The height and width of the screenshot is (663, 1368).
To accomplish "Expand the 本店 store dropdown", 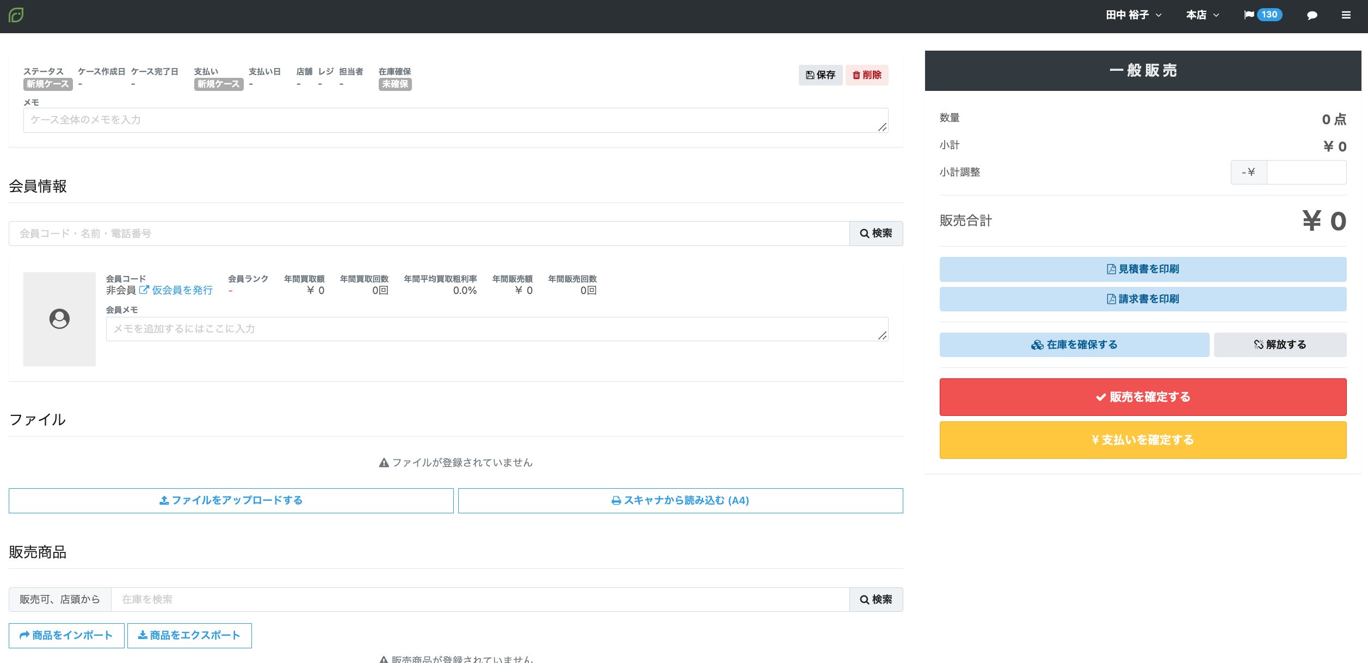I will 1202,15.
